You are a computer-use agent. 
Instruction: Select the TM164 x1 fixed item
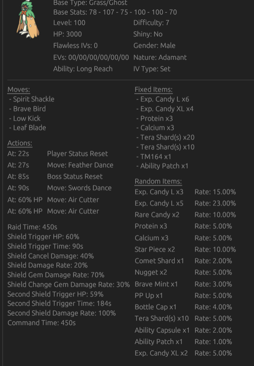pyautogui.click(x=154, y=157)
